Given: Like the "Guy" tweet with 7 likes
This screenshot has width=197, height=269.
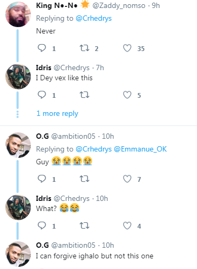Looking at the screenshot, I should [127, 179].
